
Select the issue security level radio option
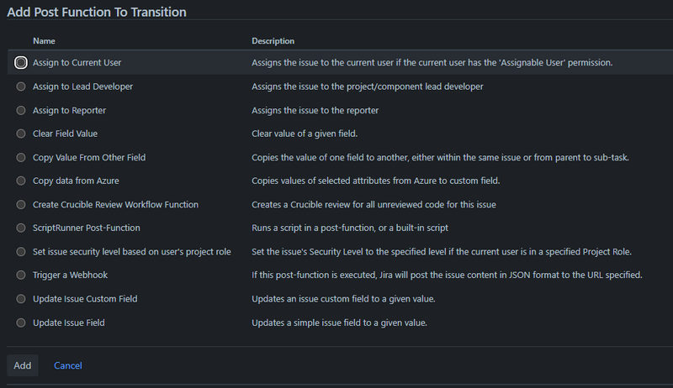coord(21,252)
